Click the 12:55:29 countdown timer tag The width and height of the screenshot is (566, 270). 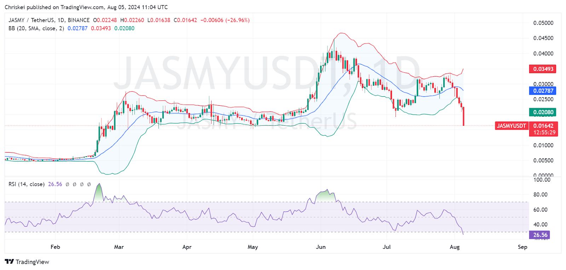pyautogui.click(x=544, y=133)
